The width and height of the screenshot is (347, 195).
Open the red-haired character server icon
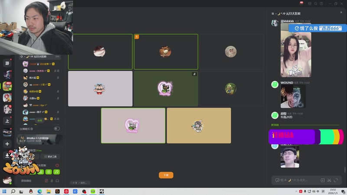[x=7, y=97]
